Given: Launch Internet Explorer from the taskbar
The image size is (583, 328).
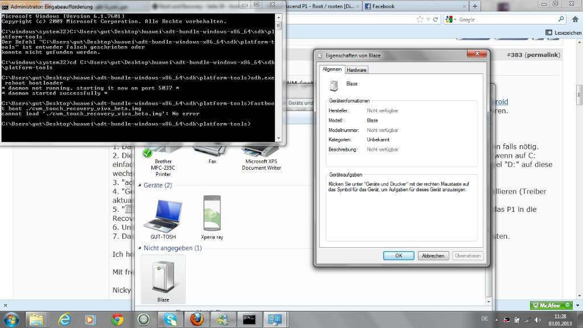Looking at the screenshot, I should click(64, 320).
